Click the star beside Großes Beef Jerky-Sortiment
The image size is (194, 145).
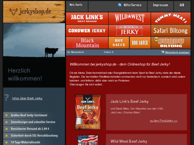tap(6, 115)
